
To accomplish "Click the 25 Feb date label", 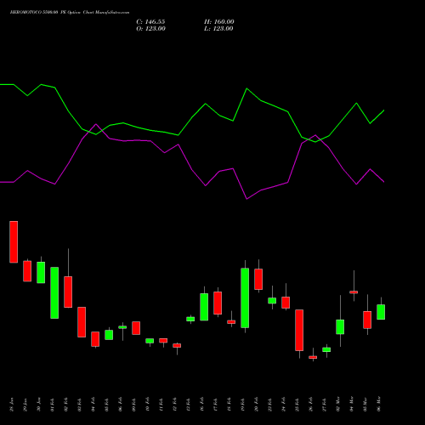I will pyautogui.click(x=297, y=405).
